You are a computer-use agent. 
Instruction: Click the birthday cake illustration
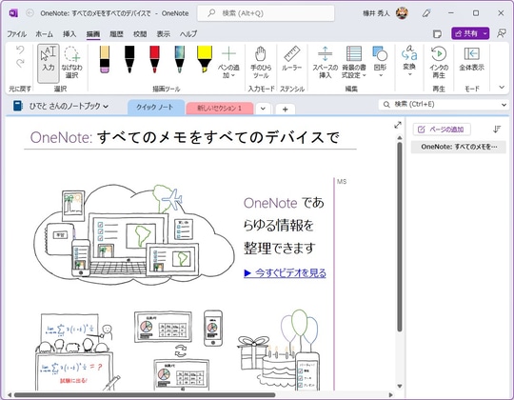[x=277, y=369]
